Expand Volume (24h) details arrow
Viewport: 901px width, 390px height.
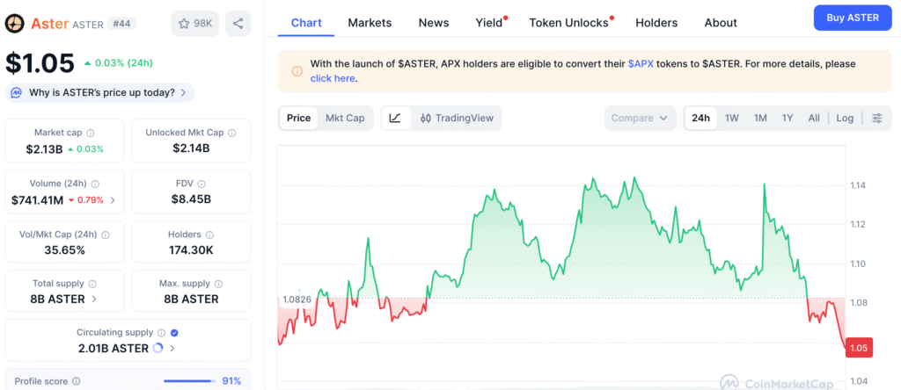[112, 200]
